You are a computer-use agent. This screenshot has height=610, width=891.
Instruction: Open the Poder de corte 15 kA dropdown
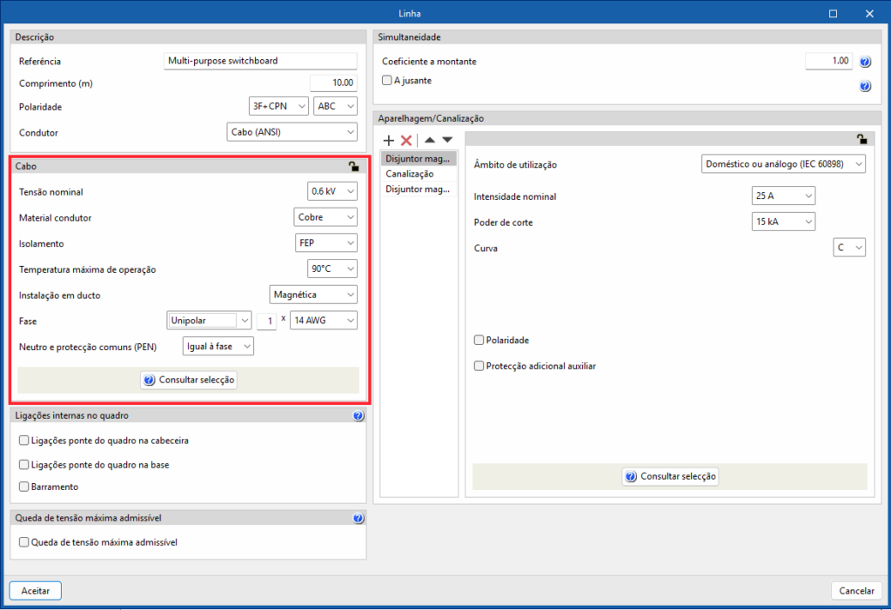tap(784, 222)
